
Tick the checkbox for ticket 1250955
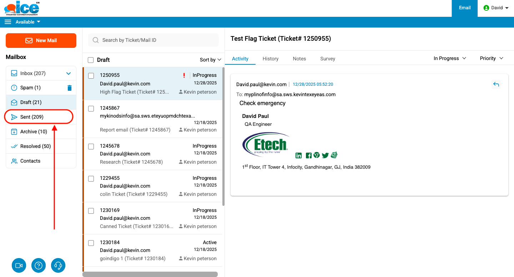(x=91, y=76)
